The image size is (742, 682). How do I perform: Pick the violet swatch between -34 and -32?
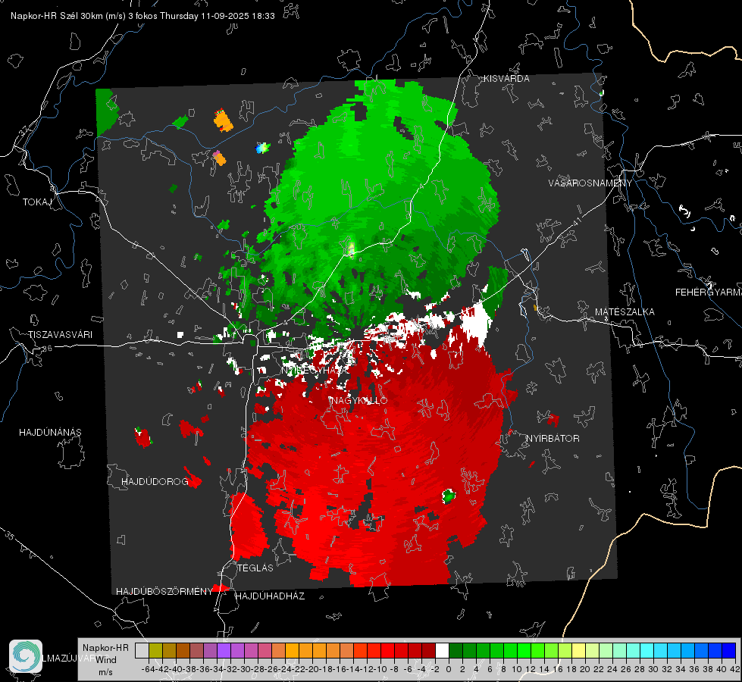point(224,650)
